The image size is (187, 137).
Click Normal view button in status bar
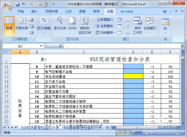(119, 133)
